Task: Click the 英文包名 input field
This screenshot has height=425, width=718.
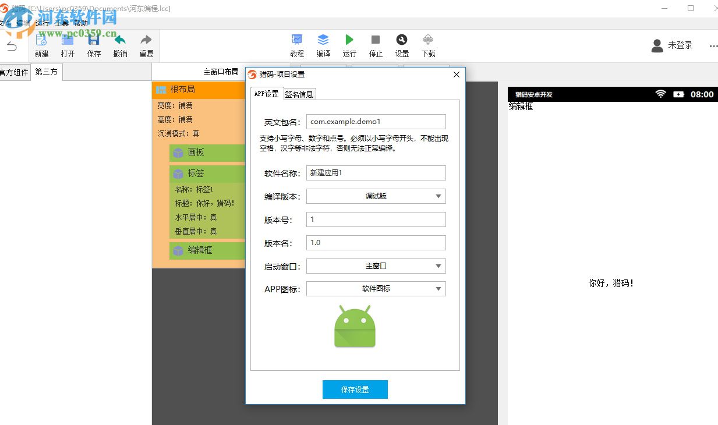Action: coord(376,122)
